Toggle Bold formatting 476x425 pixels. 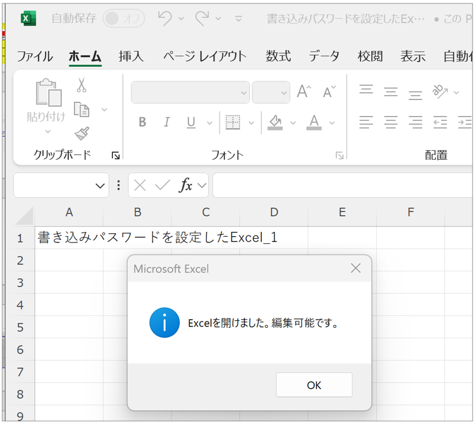143,122
